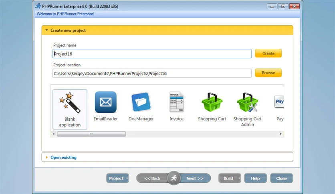Choose the EmailReader template icon
The image size is (335, 194).
point(106,102)
